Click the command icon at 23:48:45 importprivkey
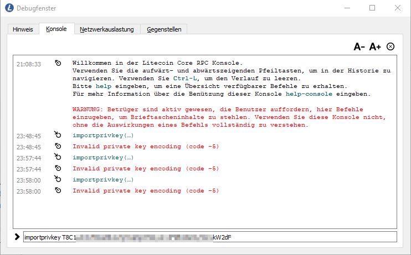 coord(58,134)
